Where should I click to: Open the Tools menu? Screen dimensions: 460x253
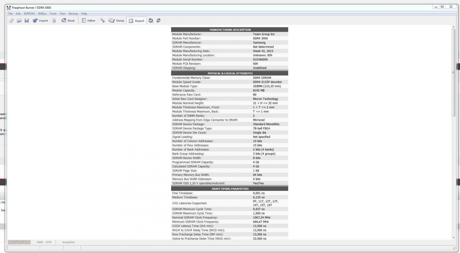(53, 14)
